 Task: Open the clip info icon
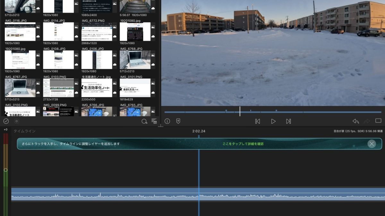tap(167, 121)
